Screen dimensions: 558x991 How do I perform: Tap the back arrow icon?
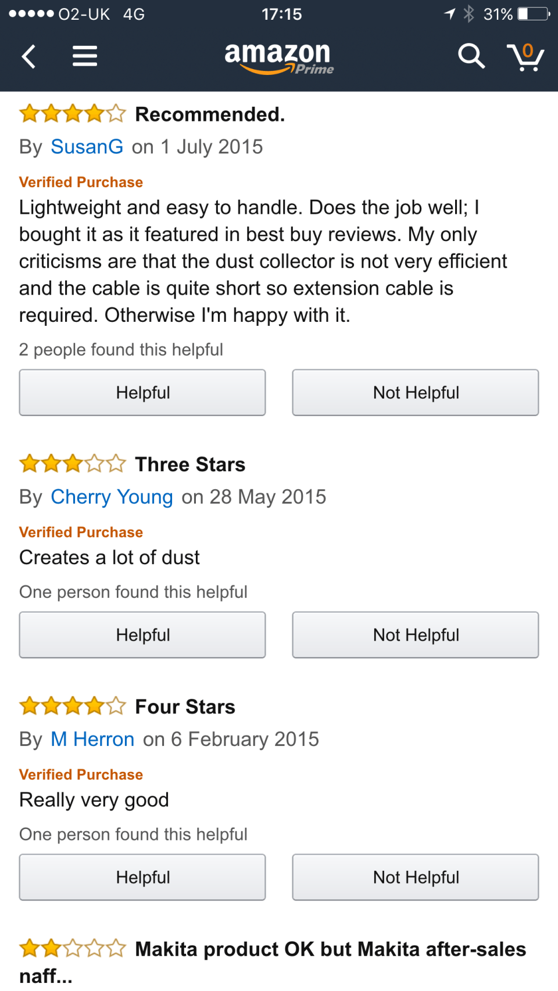coord(29,56)
